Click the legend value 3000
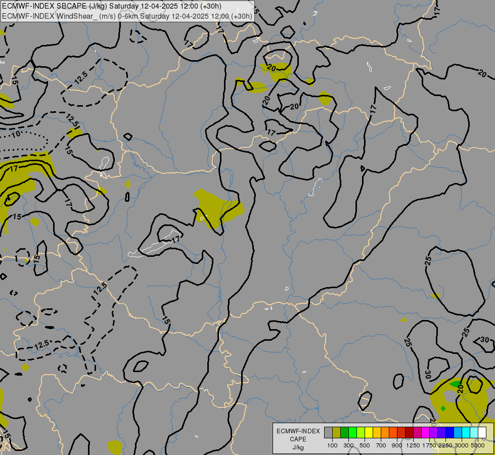Screen dimensions: 495x455 click(462, 445)
